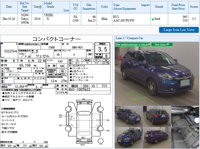
Task: Select the Sold result text
Action: point(157,19)
